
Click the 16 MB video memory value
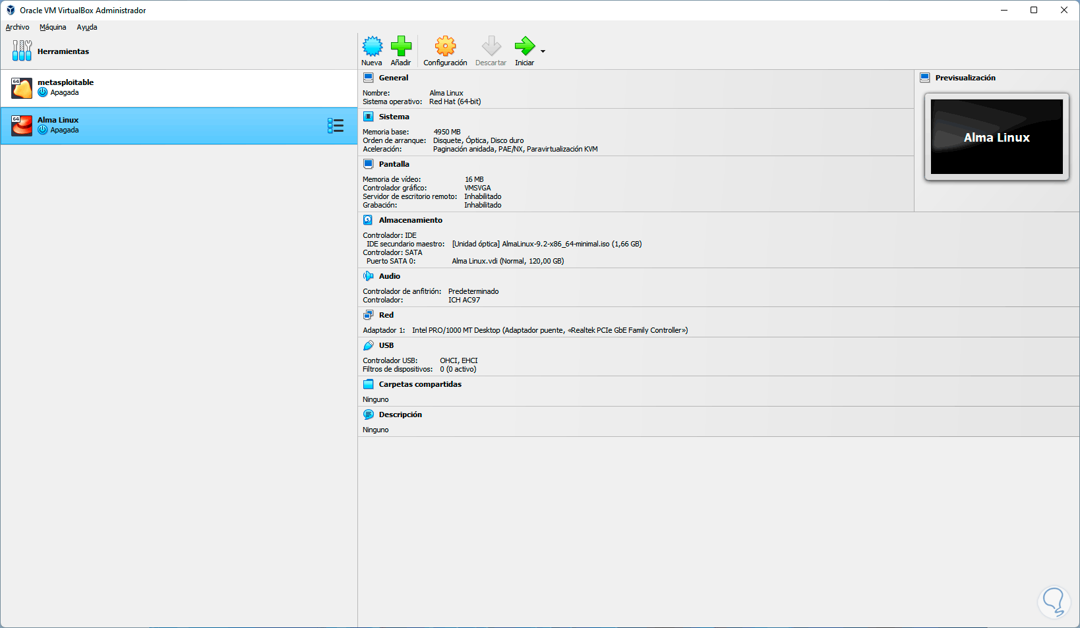(474, 179)
